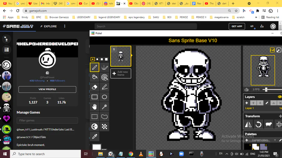Expand more bookmarks chevron
Screen dimensions: 282x158
click(256, 17)
